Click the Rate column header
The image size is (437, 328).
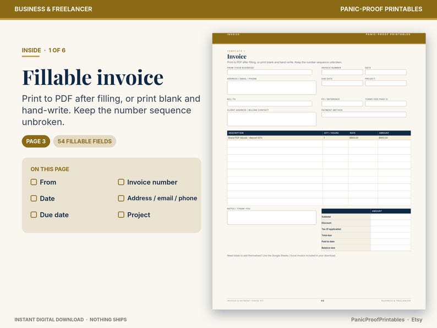pyautogui.click(x=363, y=133)
